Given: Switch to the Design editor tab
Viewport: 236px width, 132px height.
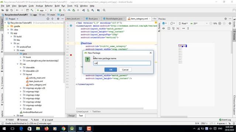Looking at the screenshot, I should 72,116.
